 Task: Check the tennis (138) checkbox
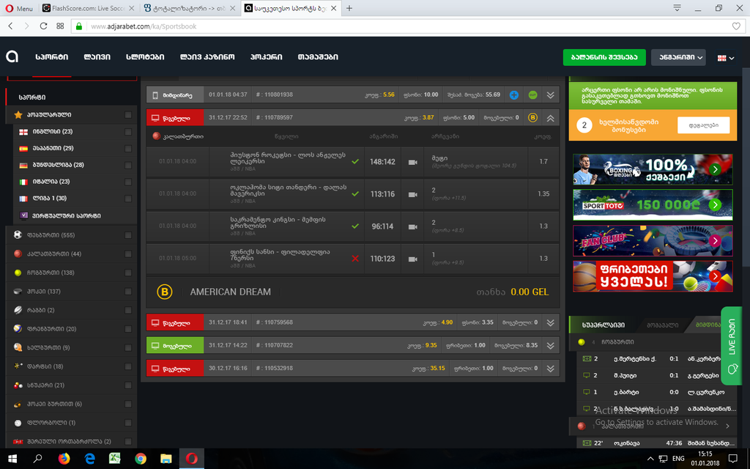[x=127, y=273]
